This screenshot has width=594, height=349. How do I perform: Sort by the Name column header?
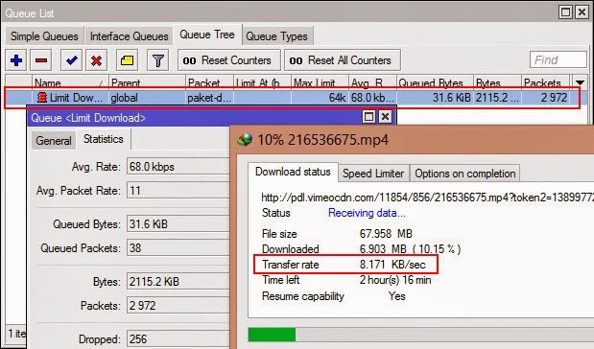pyautogui.click(x=70, y=82)
